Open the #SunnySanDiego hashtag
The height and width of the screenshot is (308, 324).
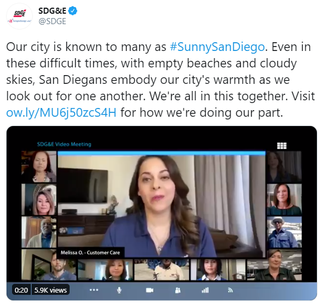[x=217, y=47]
